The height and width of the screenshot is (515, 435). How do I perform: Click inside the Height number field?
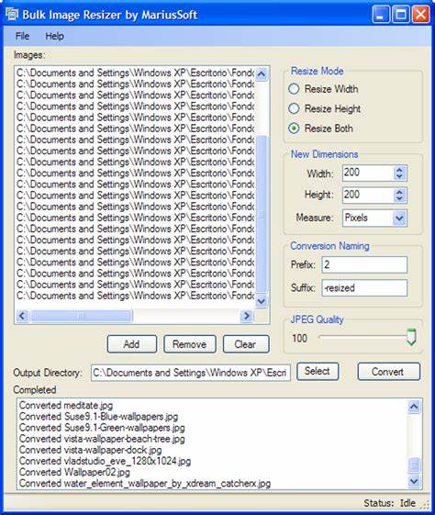click(x=368, y=196)
